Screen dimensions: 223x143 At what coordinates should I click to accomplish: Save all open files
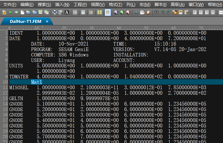pyautogui.click(x=47, y=12)
